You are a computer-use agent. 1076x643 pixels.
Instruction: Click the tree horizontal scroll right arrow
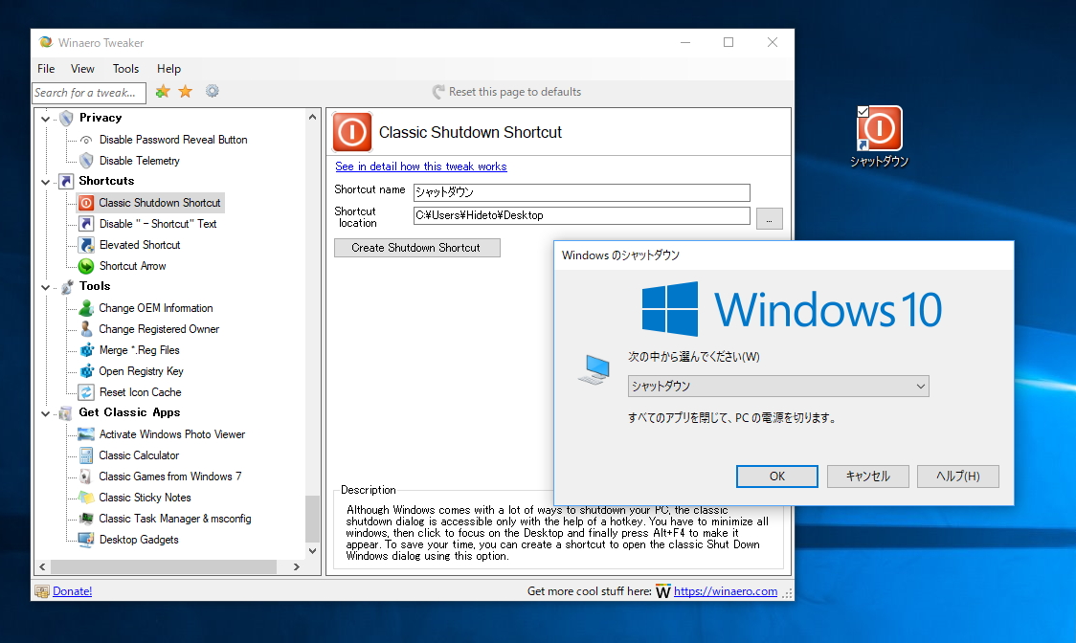(x=297, y=566)
